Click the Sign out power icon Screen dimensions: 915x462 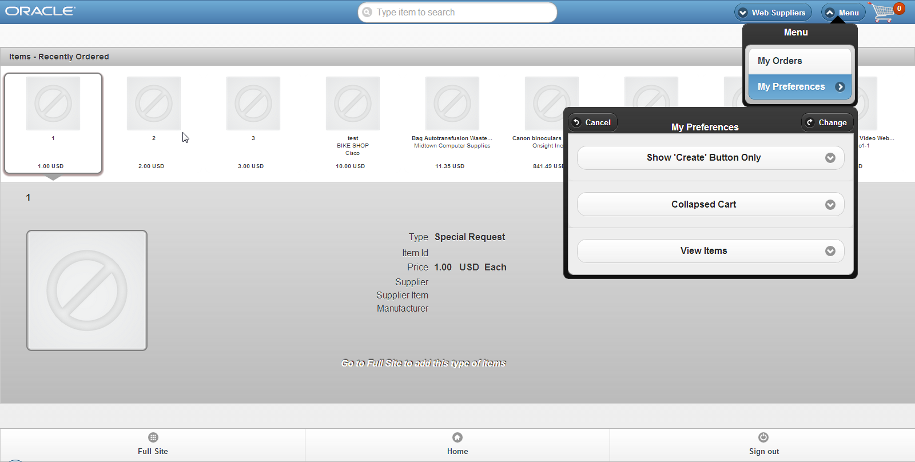pos(763,437)
